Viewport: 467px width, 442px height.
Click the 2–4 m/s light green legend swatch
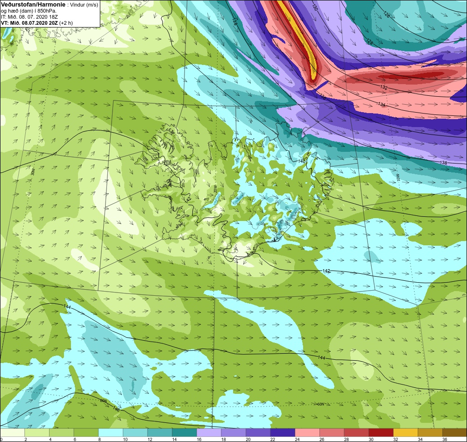pos(37,433)
